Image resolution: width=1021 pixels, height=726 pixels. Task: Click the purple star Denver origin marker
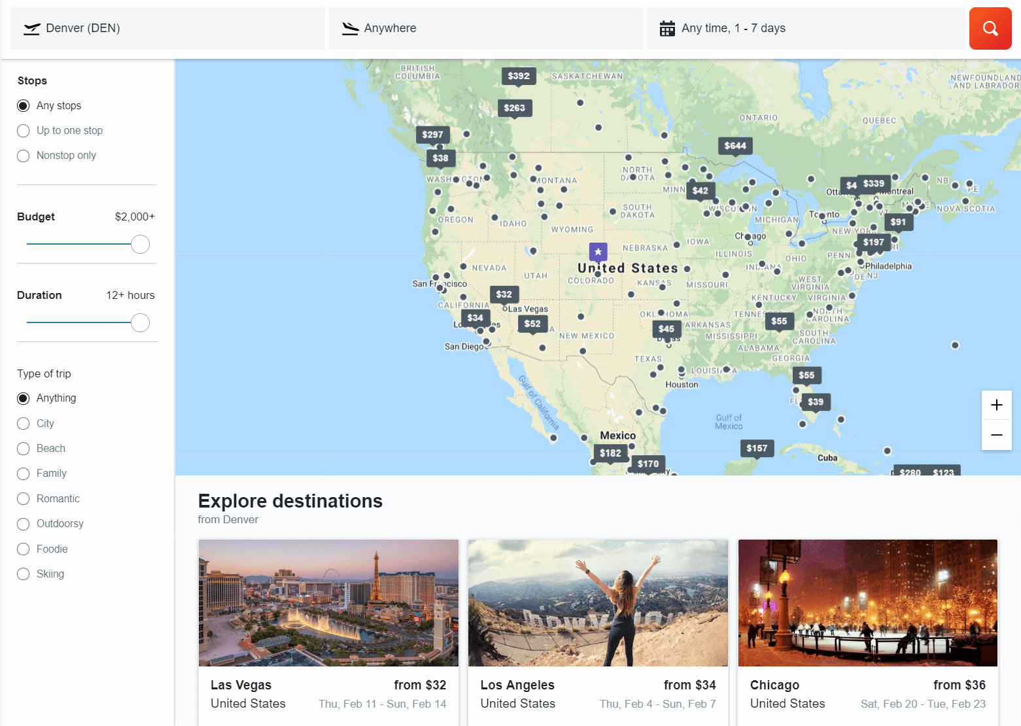[x=598, y=252]
